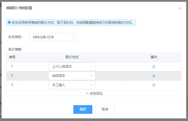Click the 取消 button
The width and height of the screenshot is (188, 121).
pos(105,109)
